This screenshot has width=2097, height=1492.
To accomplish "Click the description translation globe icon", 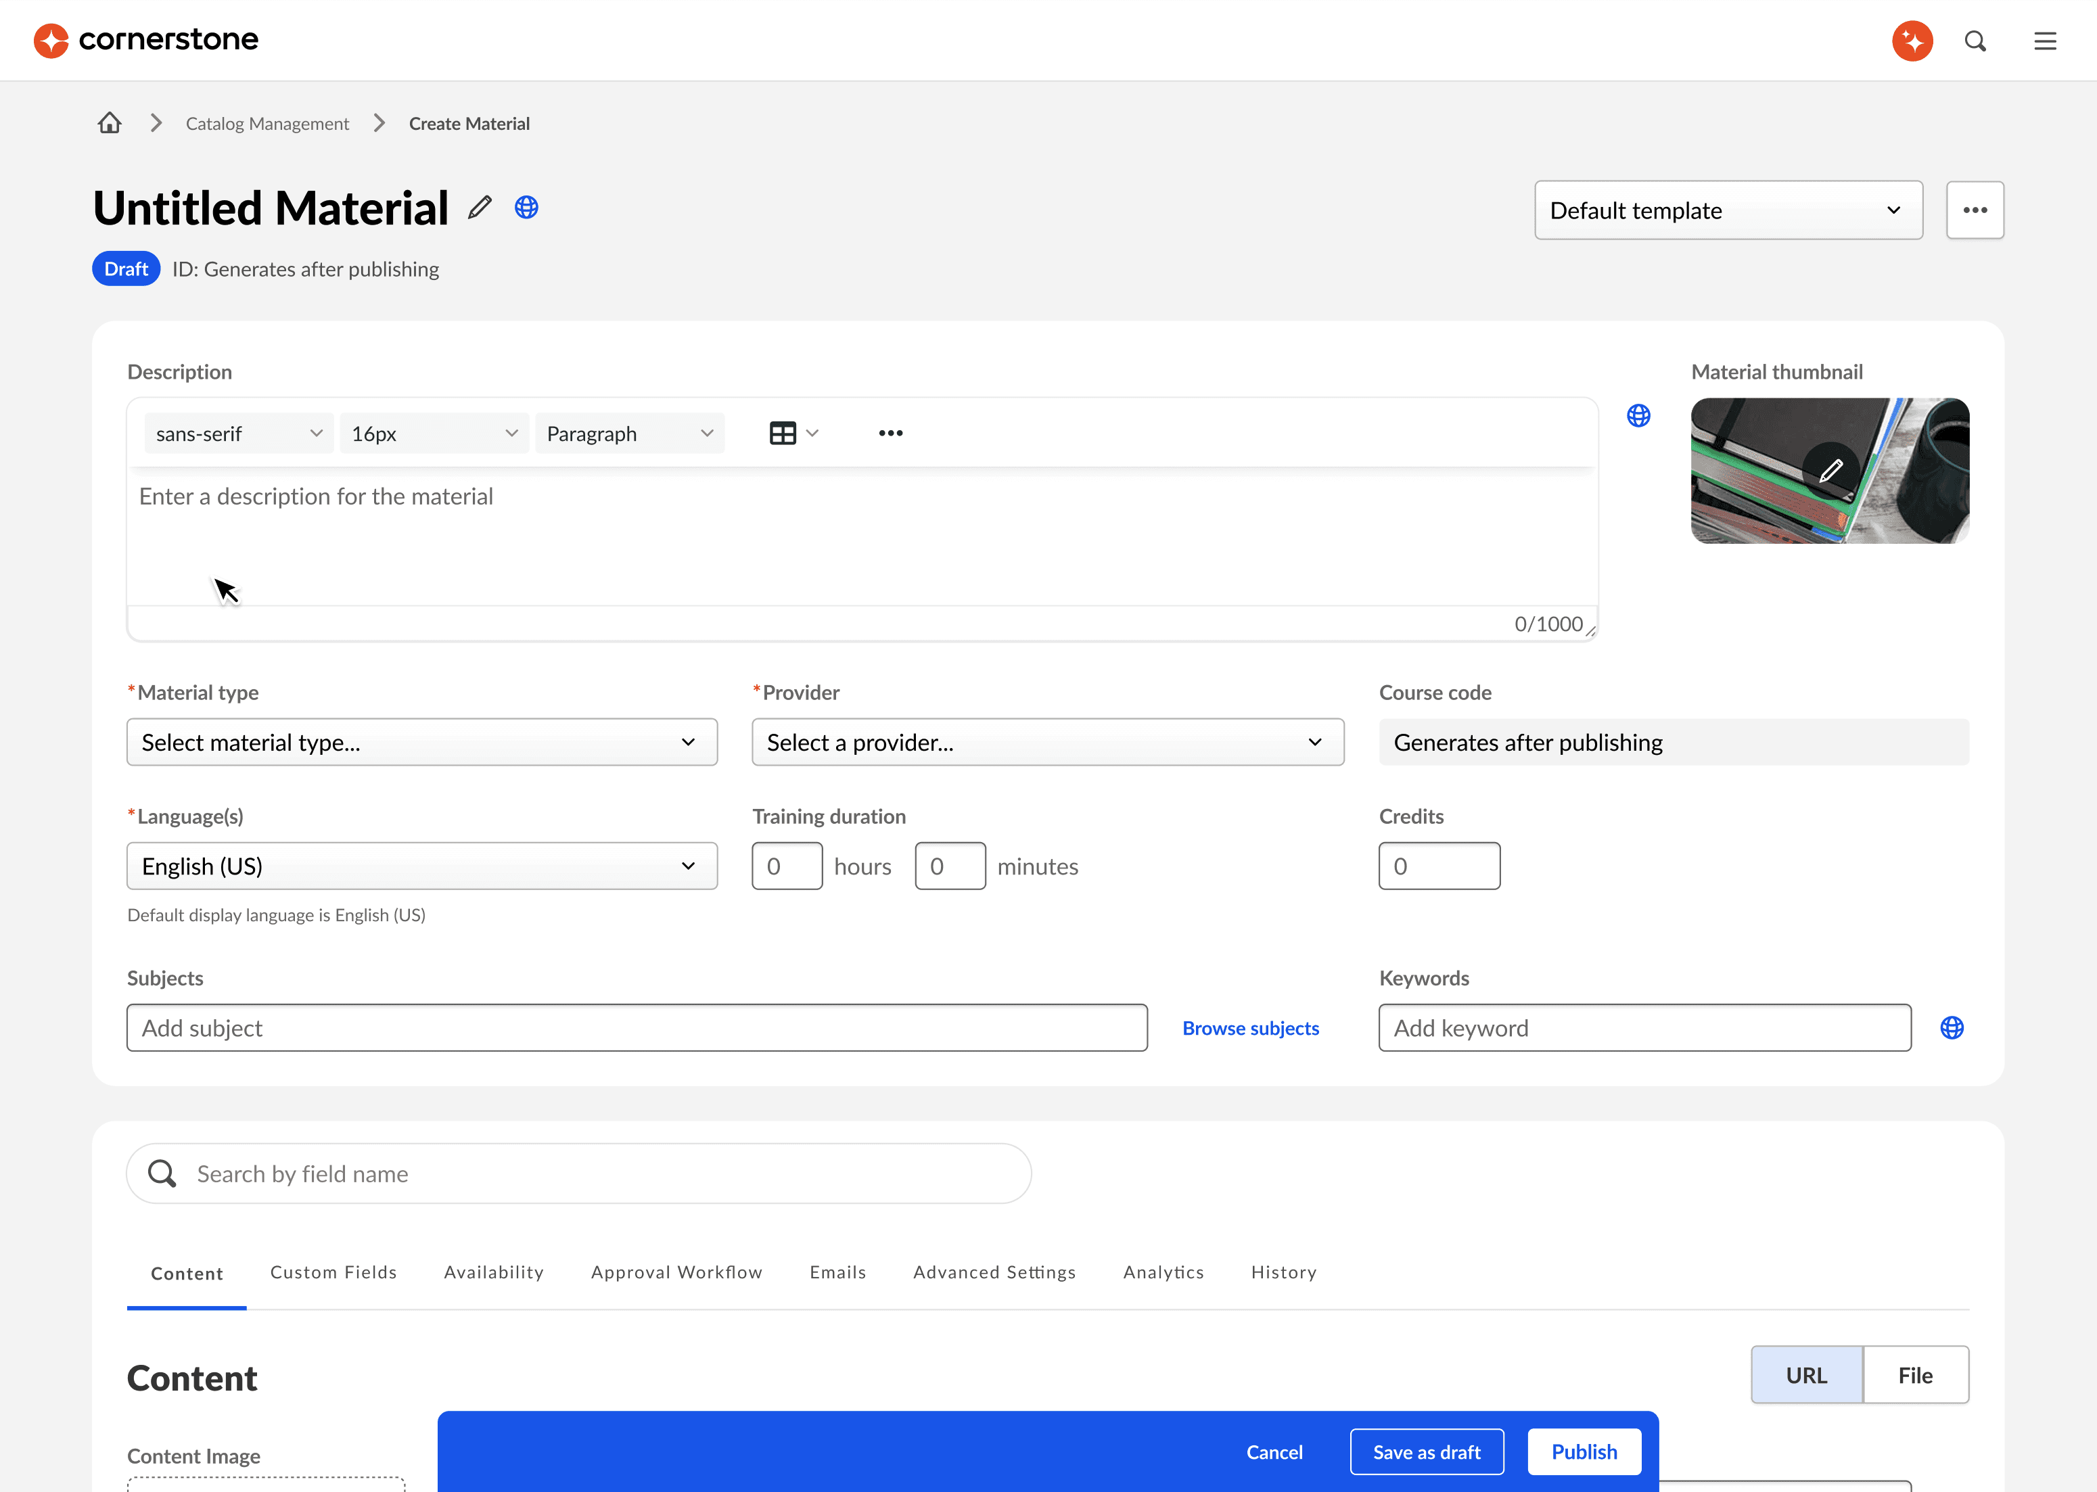I will (1638, 416).
